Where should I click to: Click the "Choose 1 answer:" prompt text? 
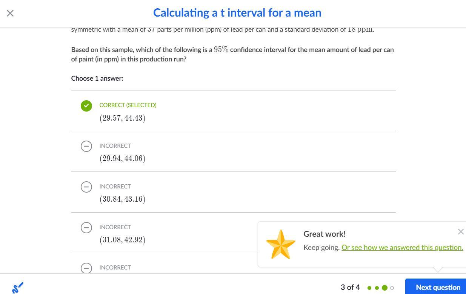(x=97, y=78)
